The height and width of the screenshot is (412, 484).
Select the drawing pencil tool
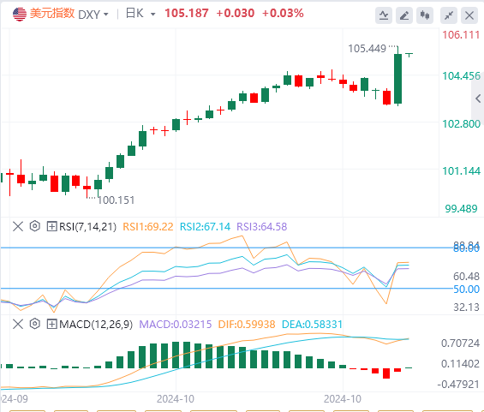tap(404, 15)
